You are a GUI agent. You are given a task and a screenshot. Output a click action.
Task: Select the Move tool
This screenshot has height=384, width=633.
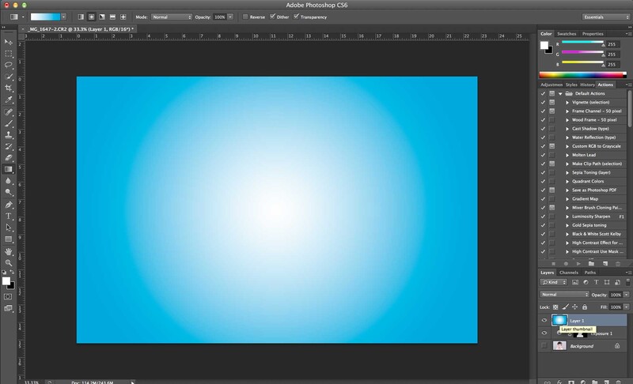click(8, 42)
